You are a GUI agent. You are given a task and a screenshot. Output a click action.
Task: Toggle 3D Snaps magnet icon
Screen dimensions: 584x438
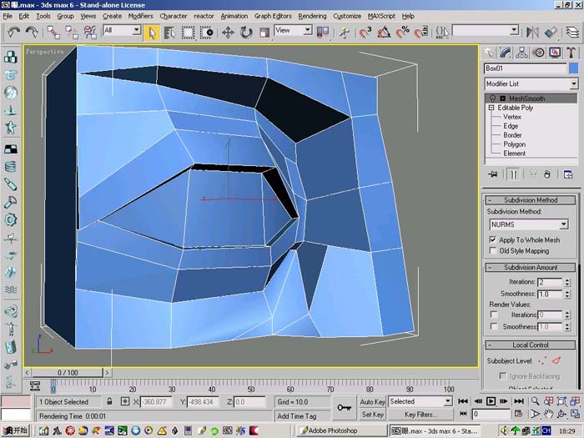point(365,33)
